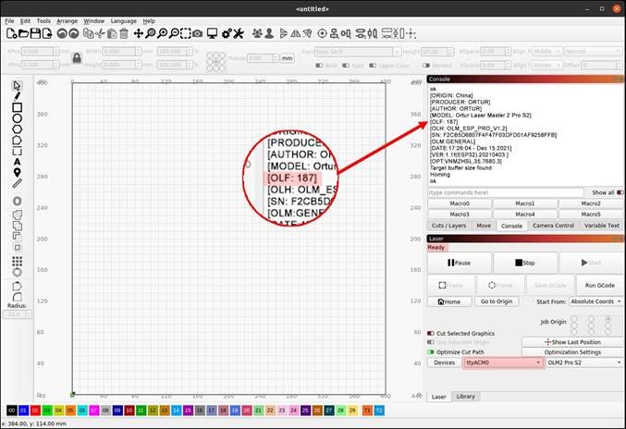Screen dimensions: 626x429
Task: Click the Offset Shapes ring tool
Action: pos(17,202)
